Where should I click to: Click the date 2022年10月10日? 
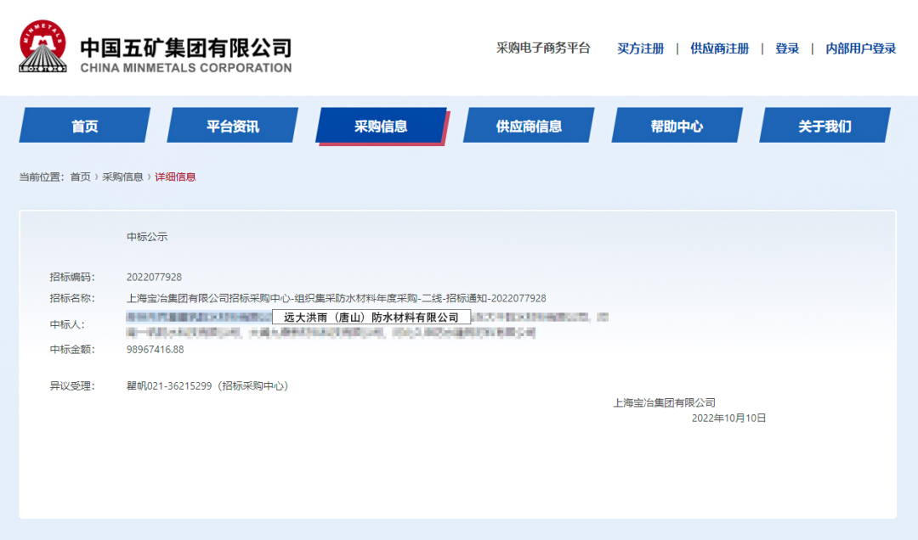point(728,418)
